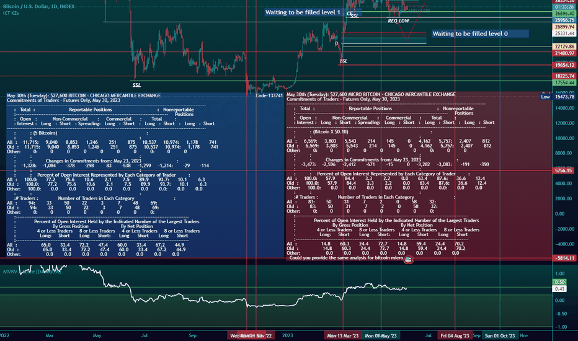Select the 25899.94 price label
578x341 pixels.
click(x=564, y=27)
